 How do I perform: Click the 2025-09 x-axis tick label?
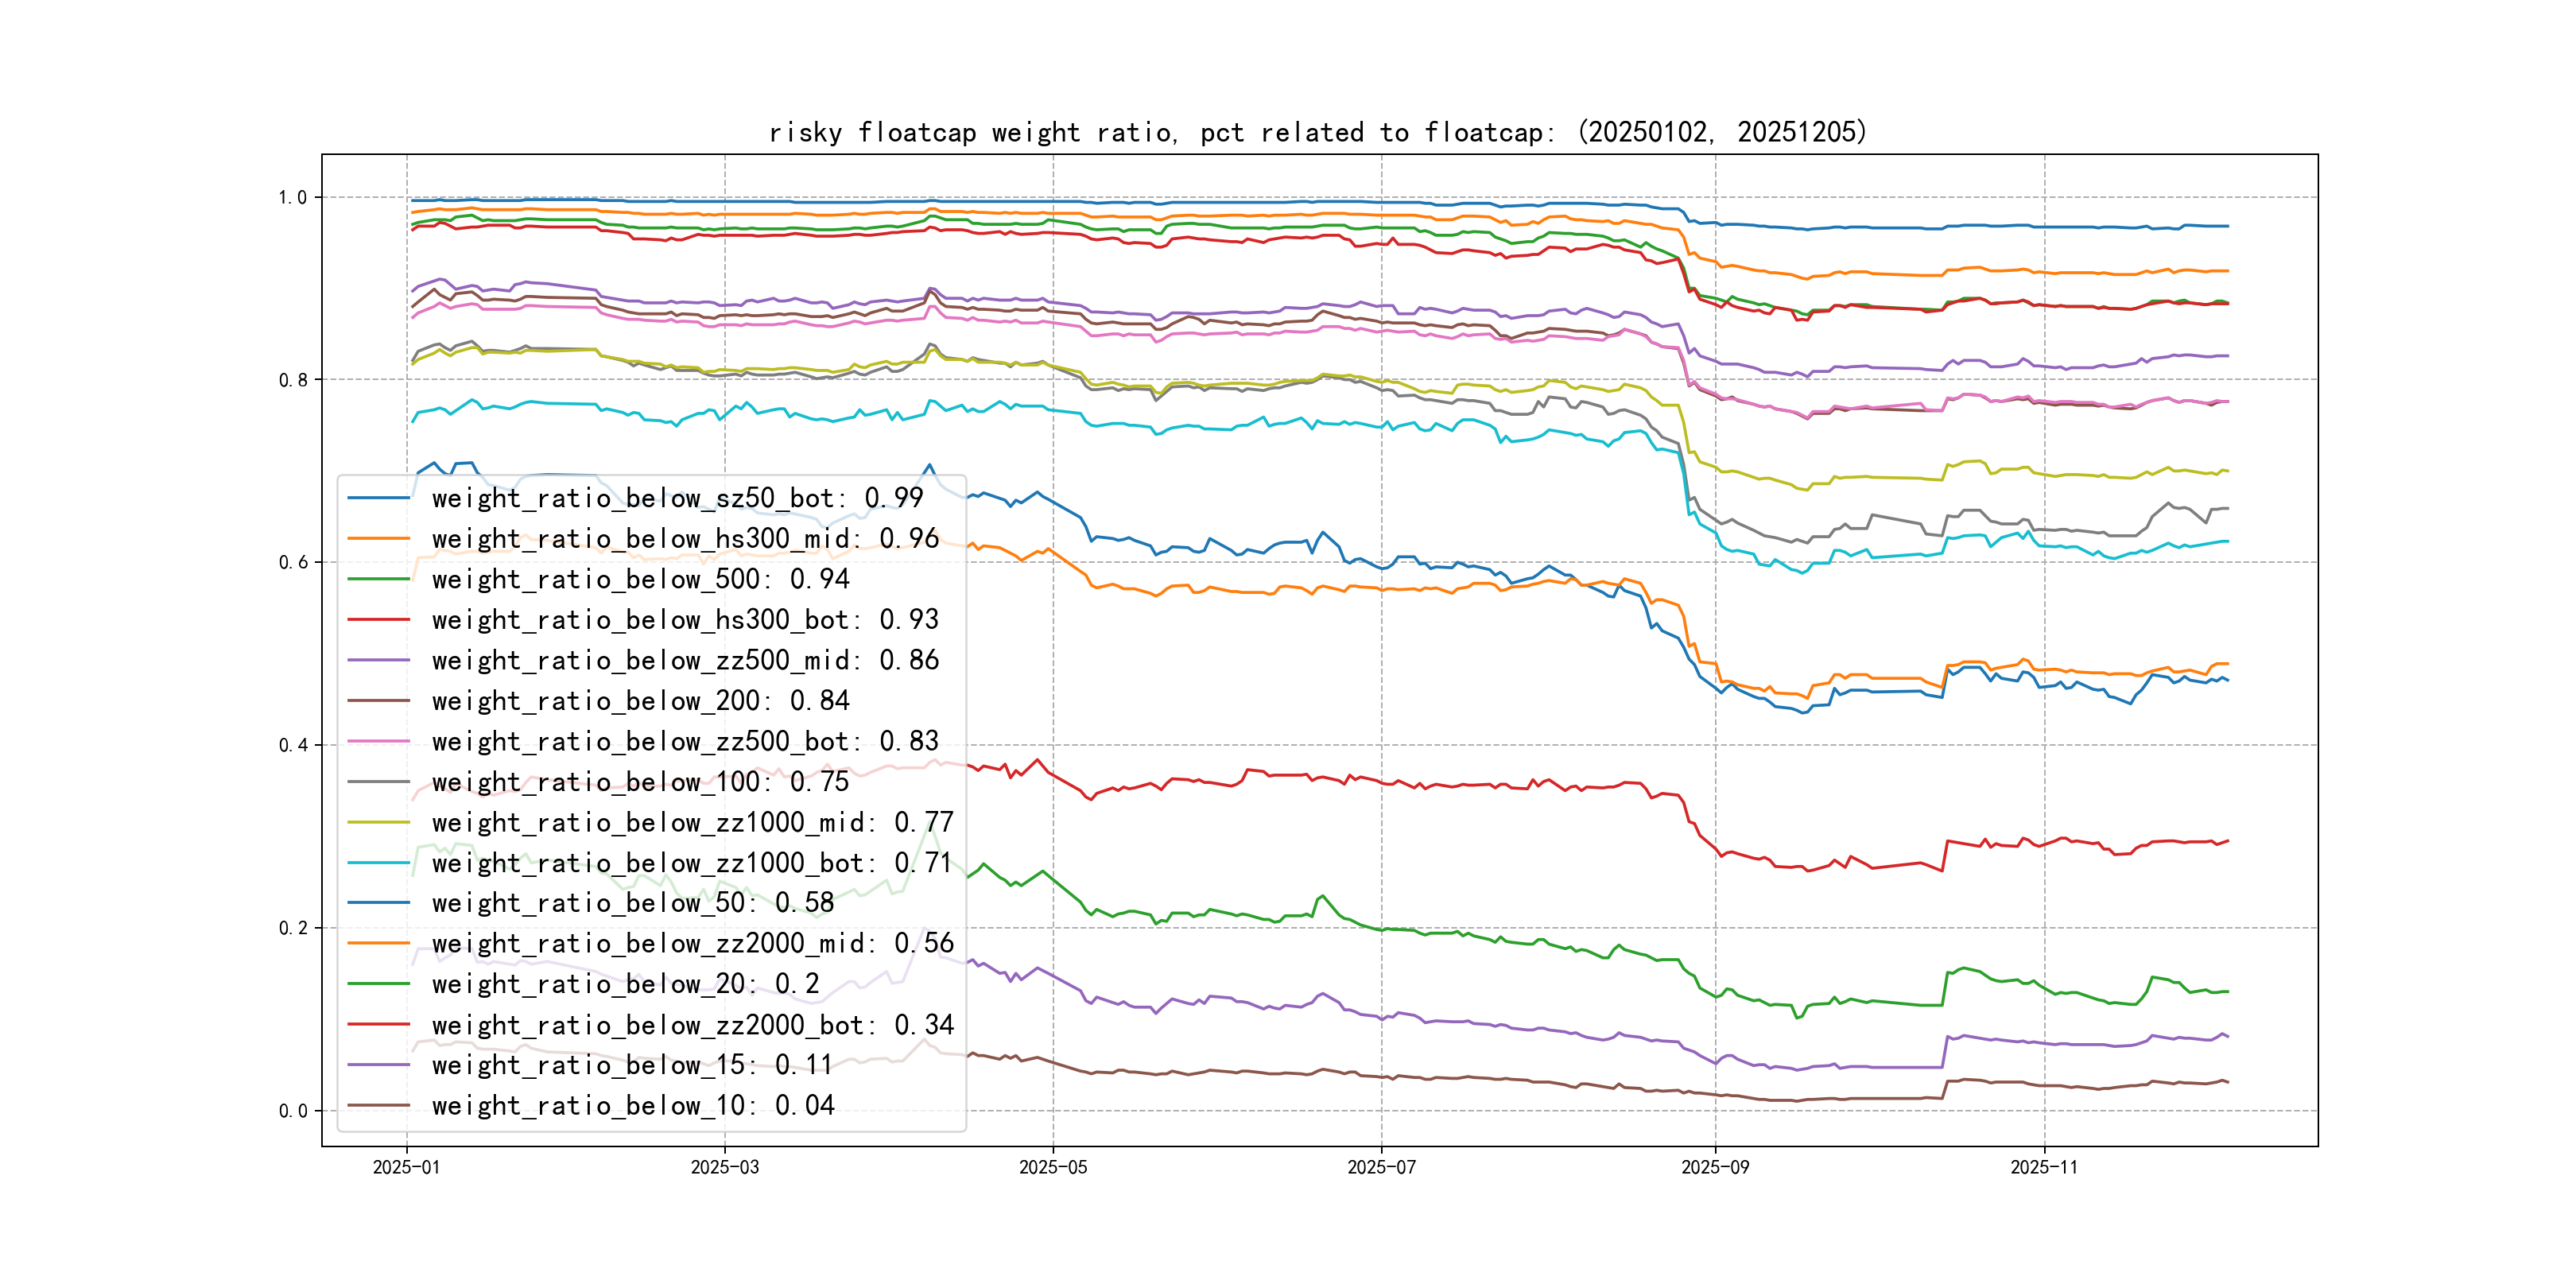click(1714, 1168)
